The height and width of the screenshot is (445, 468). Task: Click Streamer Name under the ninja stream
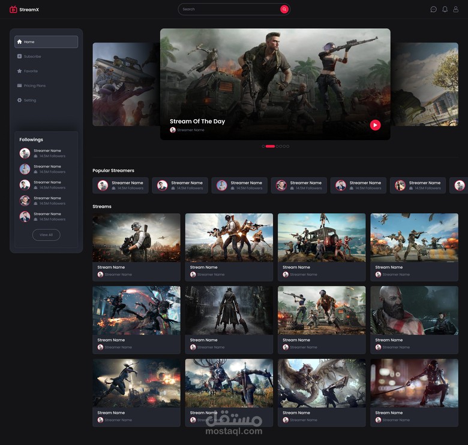click(396, 420)
